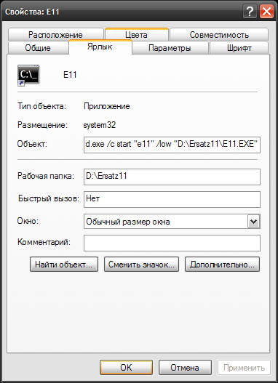Screen dimensions: 278x383
Task: Select the Обычный размер окна combo box
Action: click(172, 222)
